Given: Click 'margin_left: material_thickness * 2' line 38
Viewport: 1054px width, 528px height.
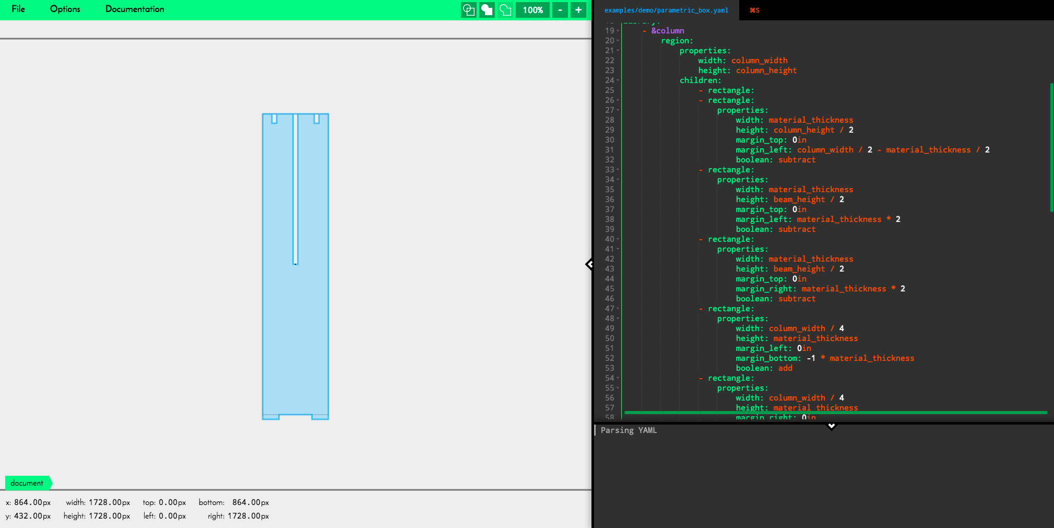Looking at the screenshot, I should pos(818,219).
